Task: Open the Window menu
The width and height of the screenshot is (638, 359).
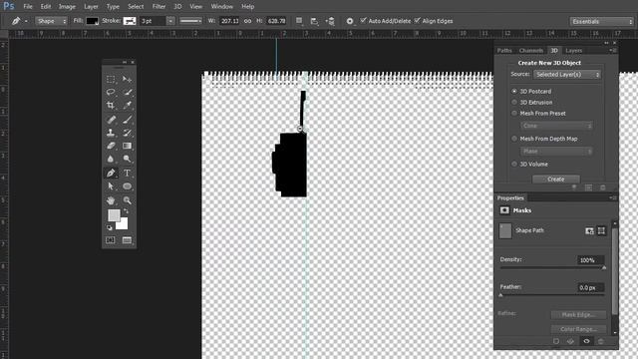Action: [221, 7]
